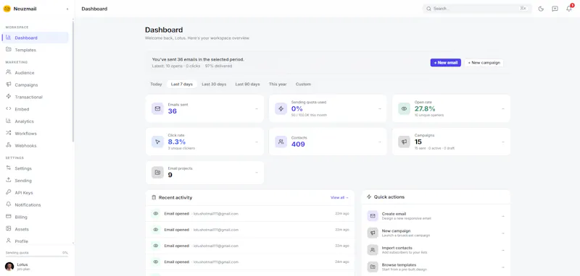
Task: Click the Search input field
Action: [477, 9]
